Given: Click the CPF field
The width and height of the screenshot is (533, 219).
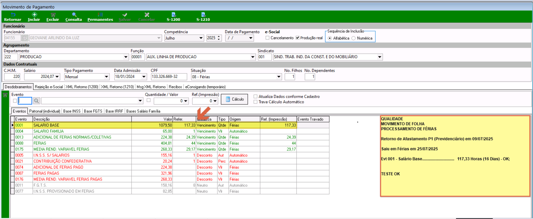Looking at the screenshot, I should [169, 77].
